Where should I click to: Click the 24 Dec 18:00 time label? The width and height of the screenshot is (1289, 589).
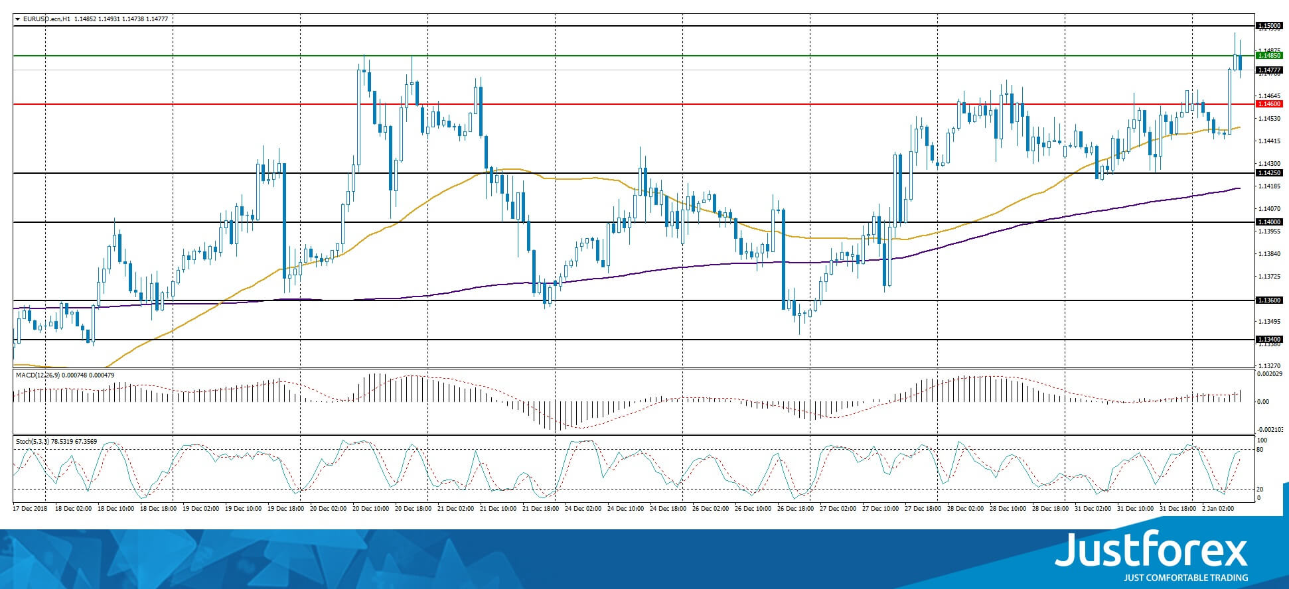pyautogui.click(x=668, y=509)
